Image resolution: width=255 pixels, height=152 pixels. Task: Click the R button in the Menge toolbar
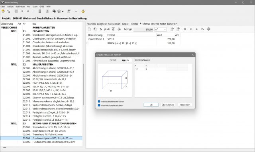click(x=185, y=29)
